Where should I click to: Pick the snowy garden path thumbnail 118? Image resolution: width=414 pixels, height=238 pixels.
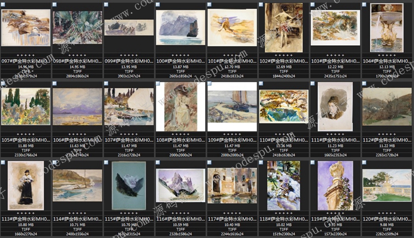284,186
